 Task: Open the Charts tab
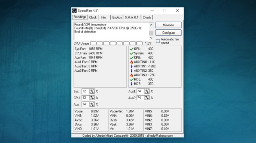click(x=147, y=17)
